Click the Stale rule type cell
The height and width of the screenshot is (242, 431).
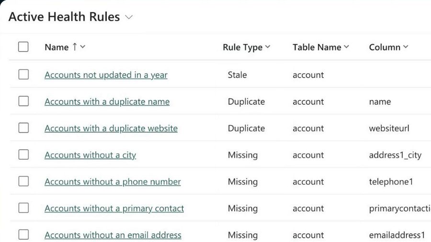(x=237, y=75)
